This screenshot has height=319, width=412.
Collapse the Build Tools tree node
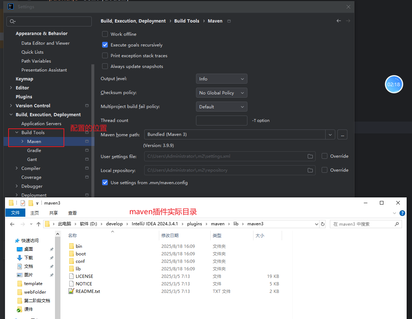click(17, 132)
